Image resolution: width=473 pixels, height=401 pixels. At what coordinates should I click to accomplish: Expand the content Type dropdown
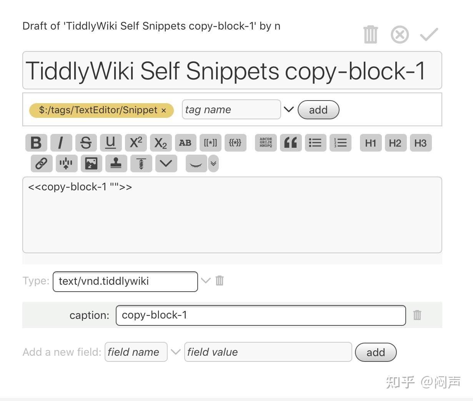point(206,281)
